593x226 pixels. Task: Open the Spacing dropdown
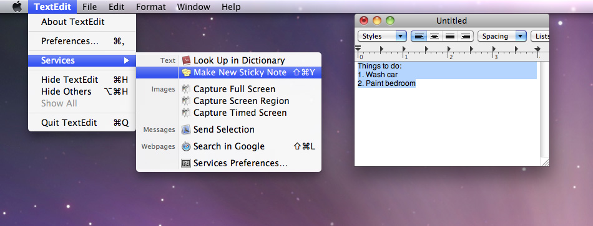coord(502,36)
